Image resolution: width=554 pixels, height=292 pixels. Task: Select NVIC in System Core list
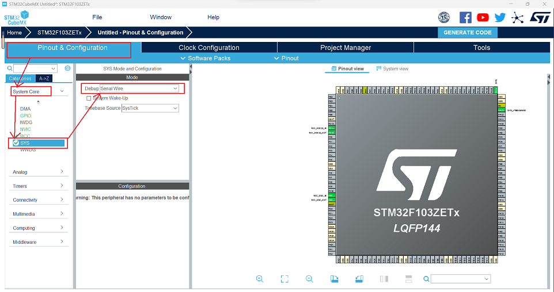25,129
